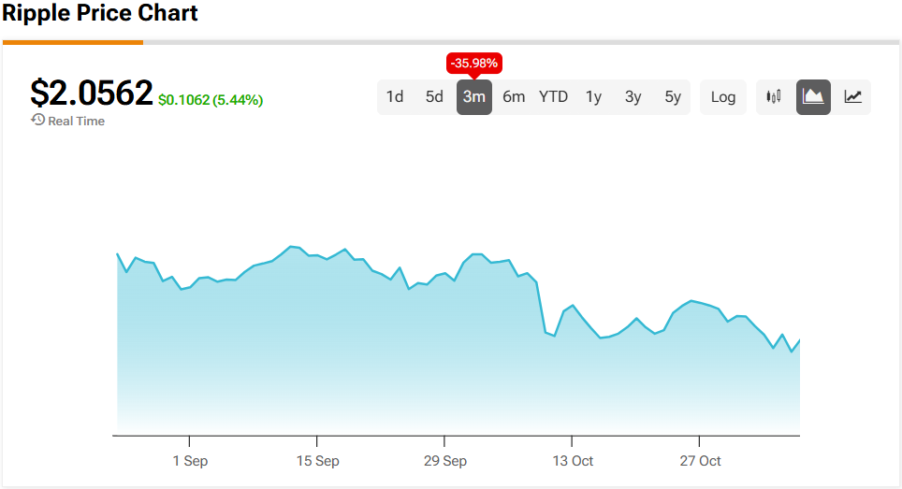Image resolution: width=902 pixels, height=489 pixels.
Task: Show year-to-date (YTD) range
Action: click(x=553, y=97)
